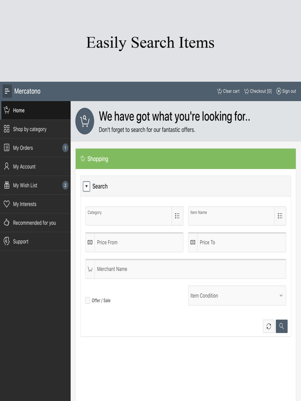Screen dimensions: 301x401
Task: Click the My Interests heart icon
Action: click(x=7, y=204)
